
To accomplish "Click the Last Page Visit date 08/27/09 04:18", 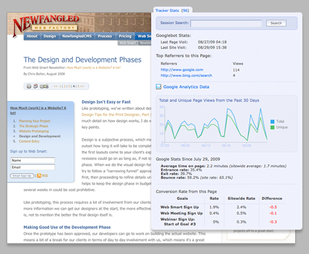I will coord(212,42).
